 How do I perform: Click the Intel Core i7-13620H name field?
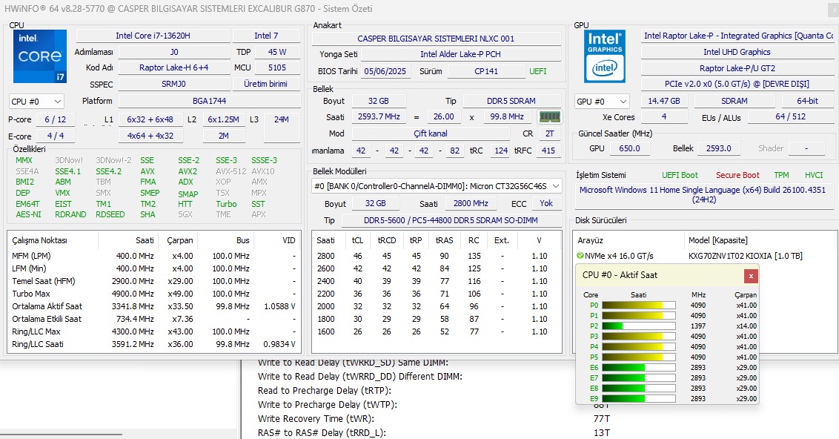click(x=153, y=36)
